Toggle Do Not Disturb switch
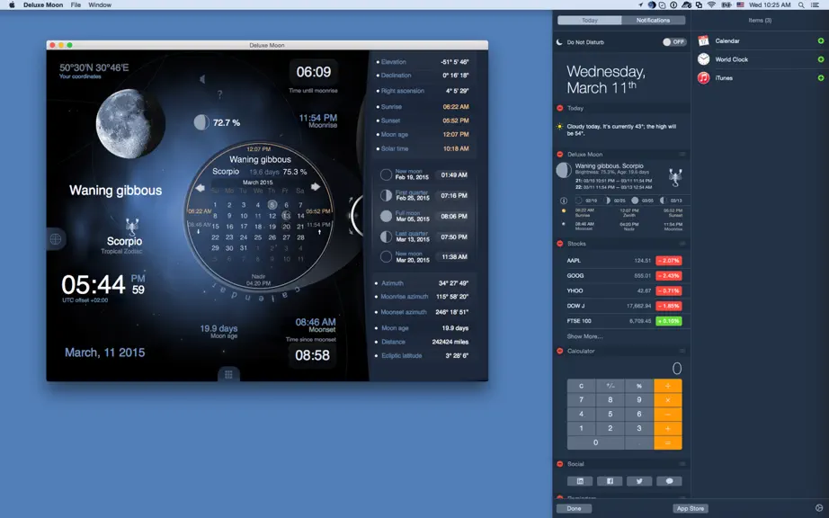 (x=674, y=41)
